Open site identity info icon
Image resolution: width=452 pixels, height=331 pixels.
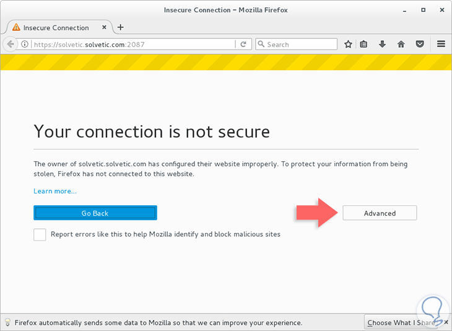click(x=25, y=45)
